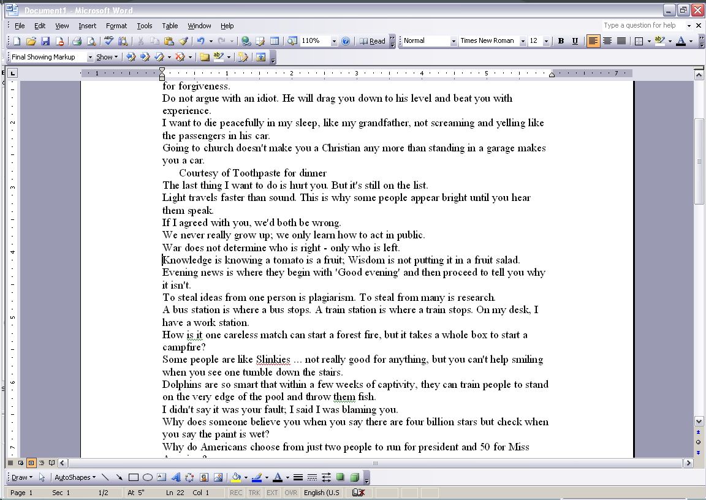The width and height of the screenshot is (706, 500).
Task: Select the Insert Table icon
Action: (274, 41)
